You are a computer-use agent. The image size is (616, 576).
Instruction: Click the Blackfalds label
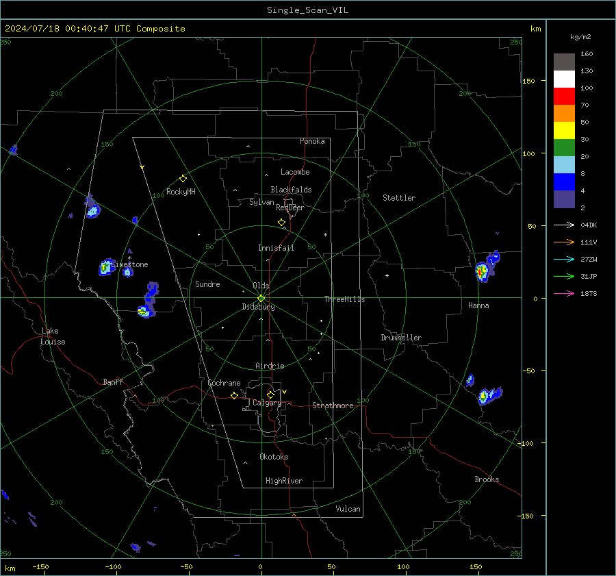coord(291,190)
